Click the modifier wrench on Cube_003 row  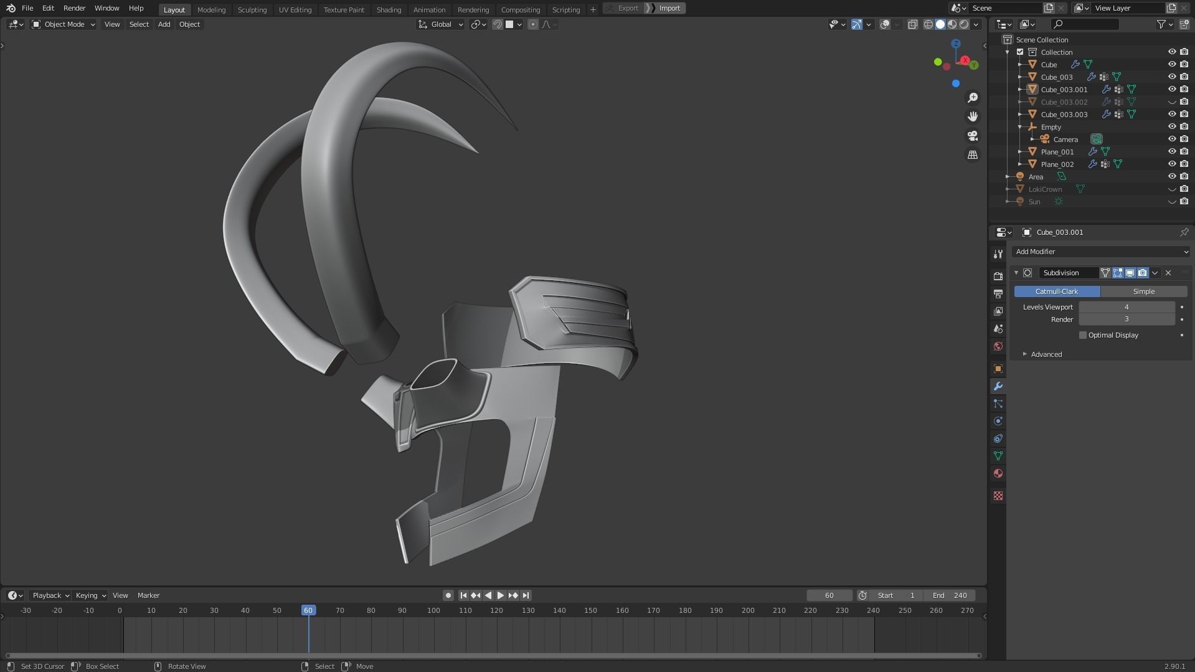click(x=1091, y=77)
